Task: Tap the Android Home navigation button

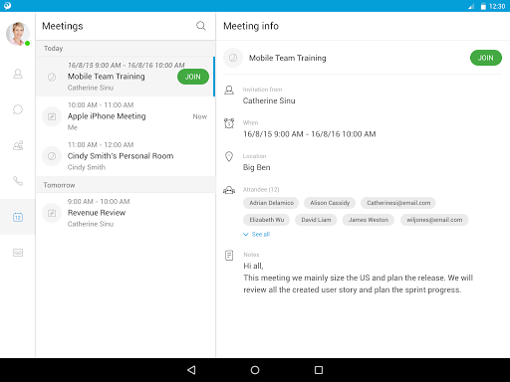Action: coord(255,370)
